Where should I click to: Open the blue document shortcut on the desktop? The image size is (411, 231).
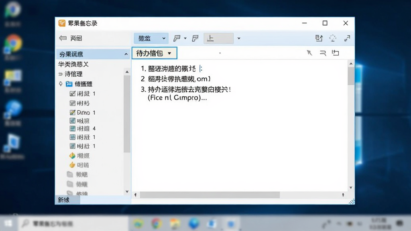12,143
